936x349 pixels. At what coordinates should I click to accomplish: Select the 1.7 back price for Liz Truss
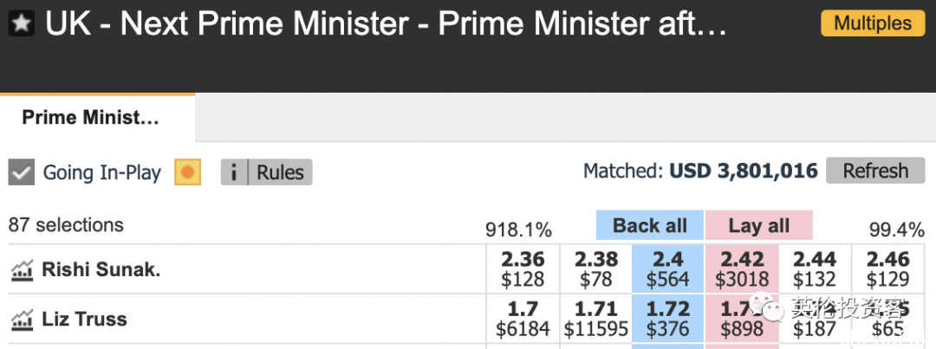click(x=523, y=319)
